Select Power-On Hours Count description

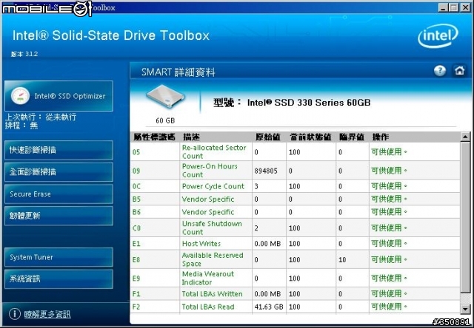(x=210, y=171)
